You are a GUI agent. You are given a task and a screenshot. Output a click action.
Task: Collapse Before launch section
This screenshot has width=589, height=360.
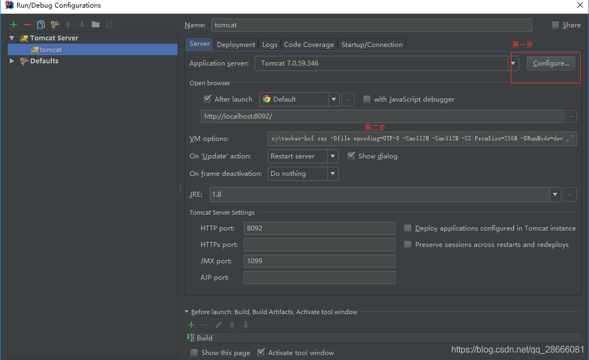pyautogui.click(x=186, y=311)
